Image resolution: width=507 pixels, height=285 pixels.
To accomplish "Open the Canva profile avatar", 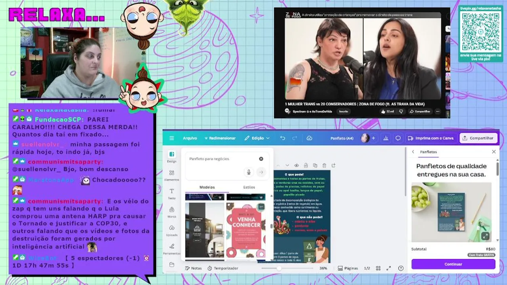I will click(x=365, y=138).
